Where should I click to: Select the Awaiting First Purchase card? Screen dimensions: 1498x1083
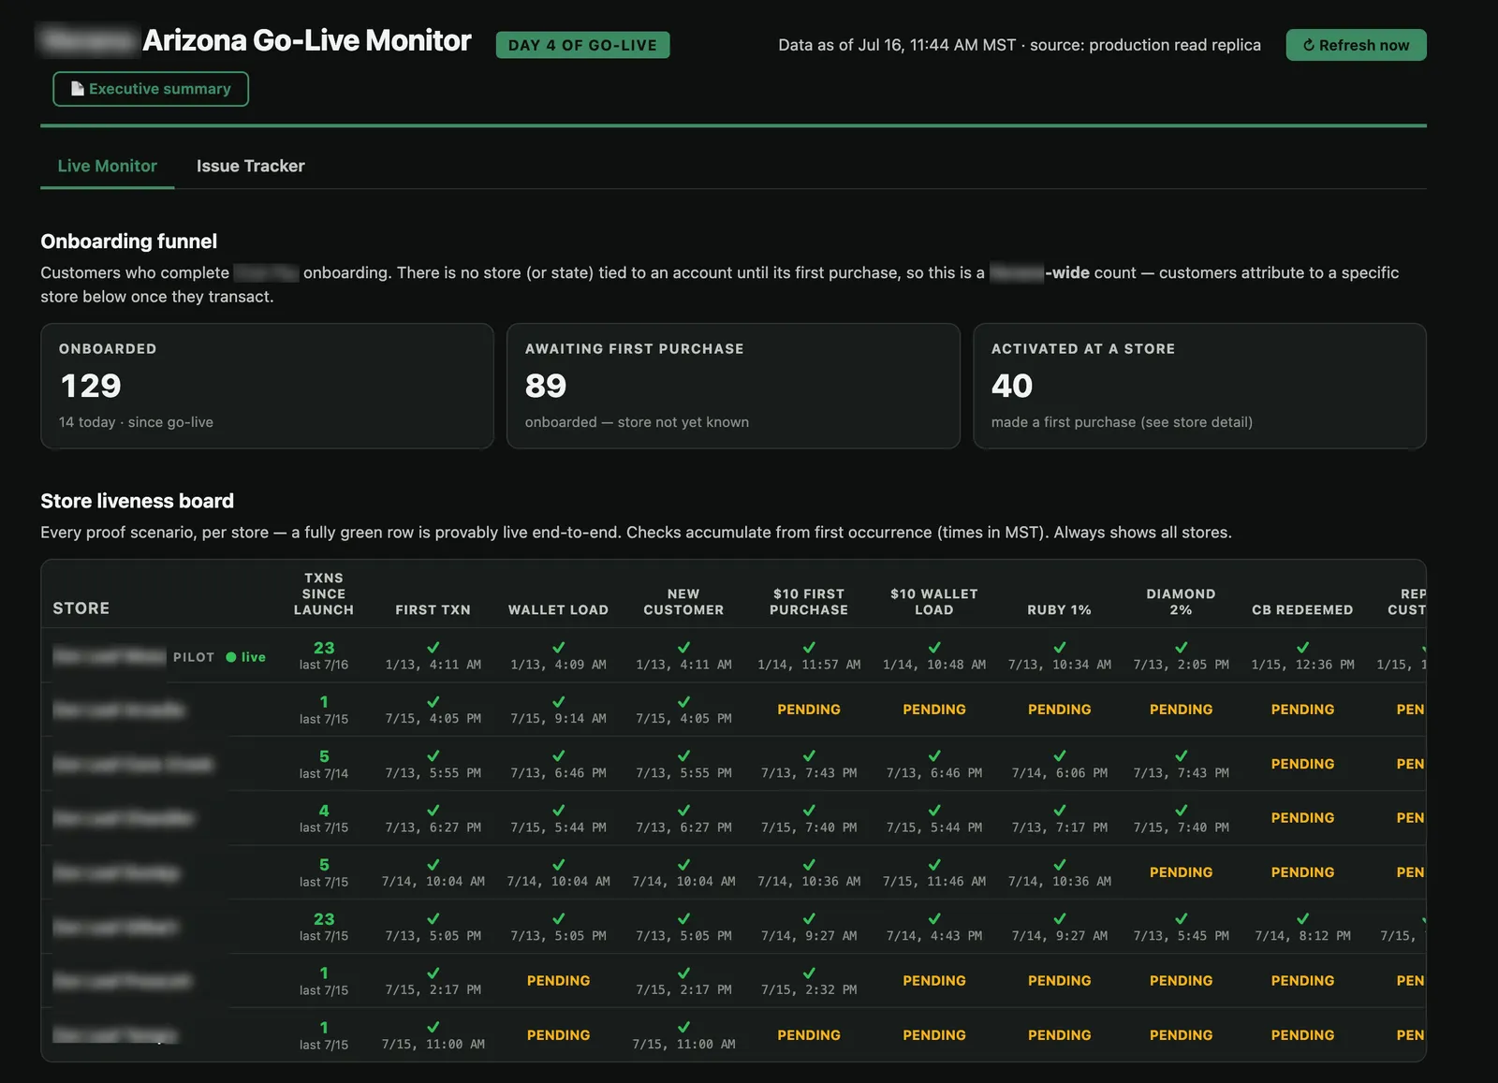click(733, 386)
